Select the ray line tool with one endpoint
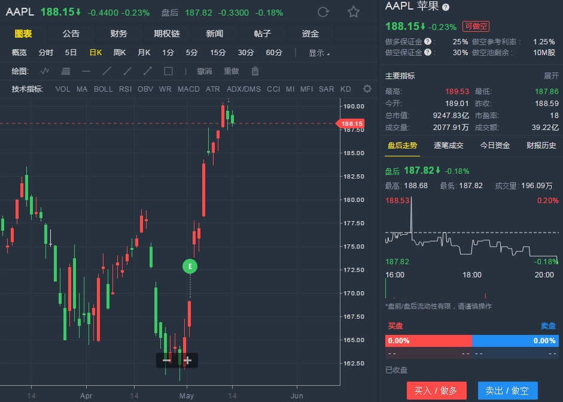This screenshot has width=563, height=402. (127, 71)
